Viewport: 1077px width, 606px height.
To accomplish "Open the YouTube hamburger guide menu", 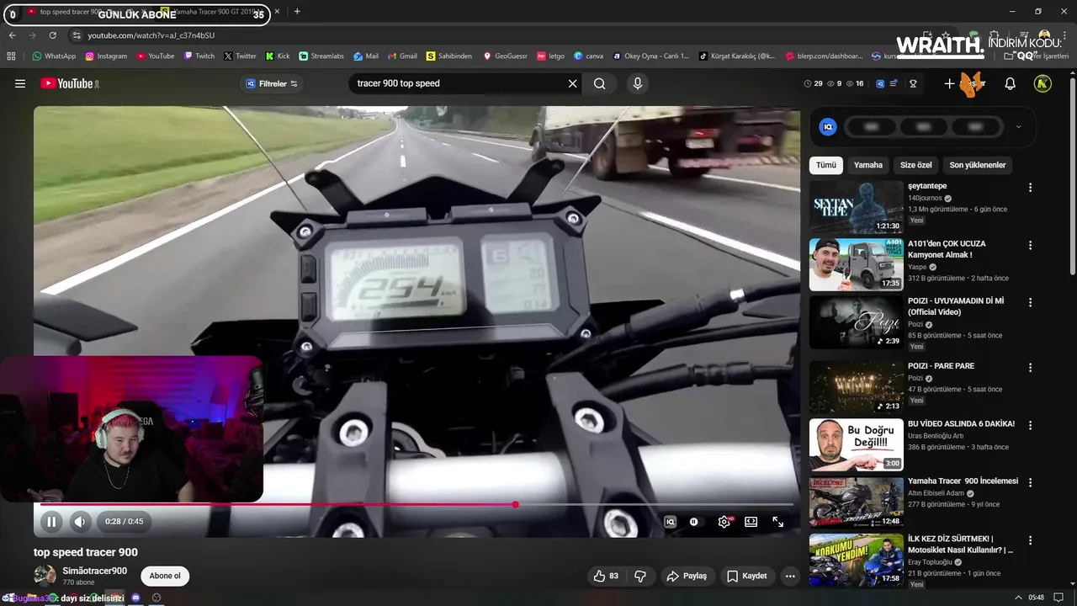I will tap(20, 83).
